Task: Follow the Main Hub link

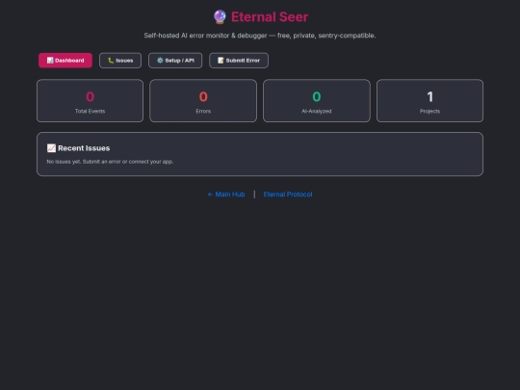Action: pos(226,195)
